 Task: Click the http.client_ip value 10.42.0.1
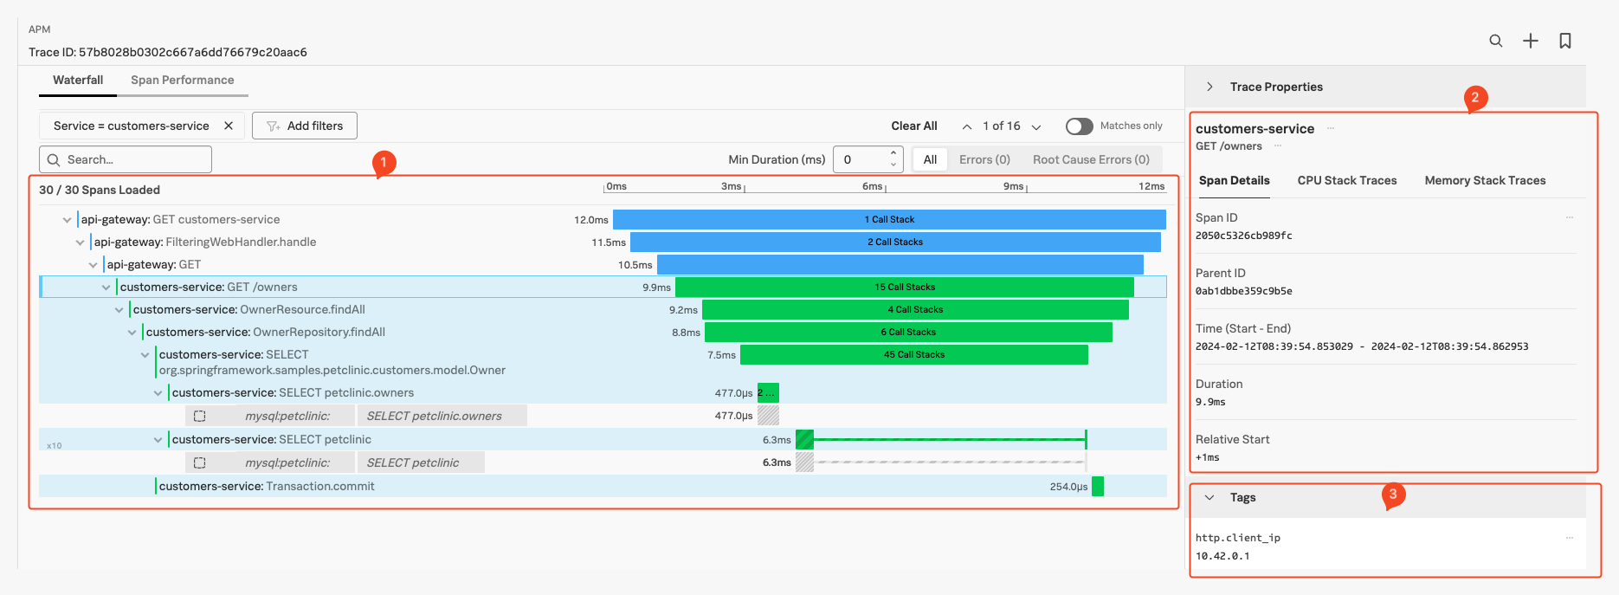click(1222, 556)
